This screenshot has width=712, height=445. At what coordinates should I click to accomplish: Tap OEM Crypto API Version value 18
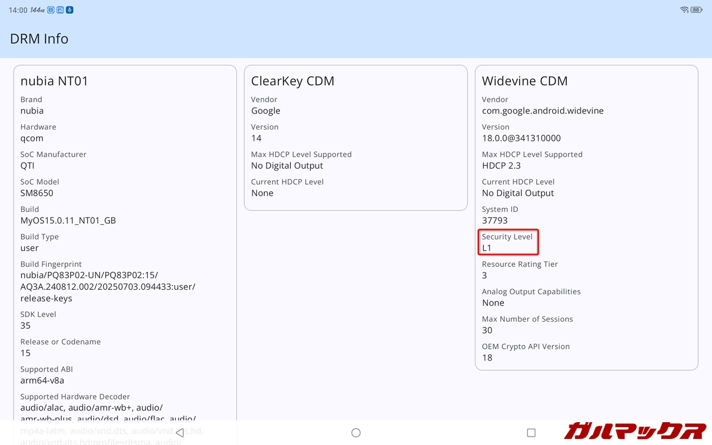(x=487, y=358)
